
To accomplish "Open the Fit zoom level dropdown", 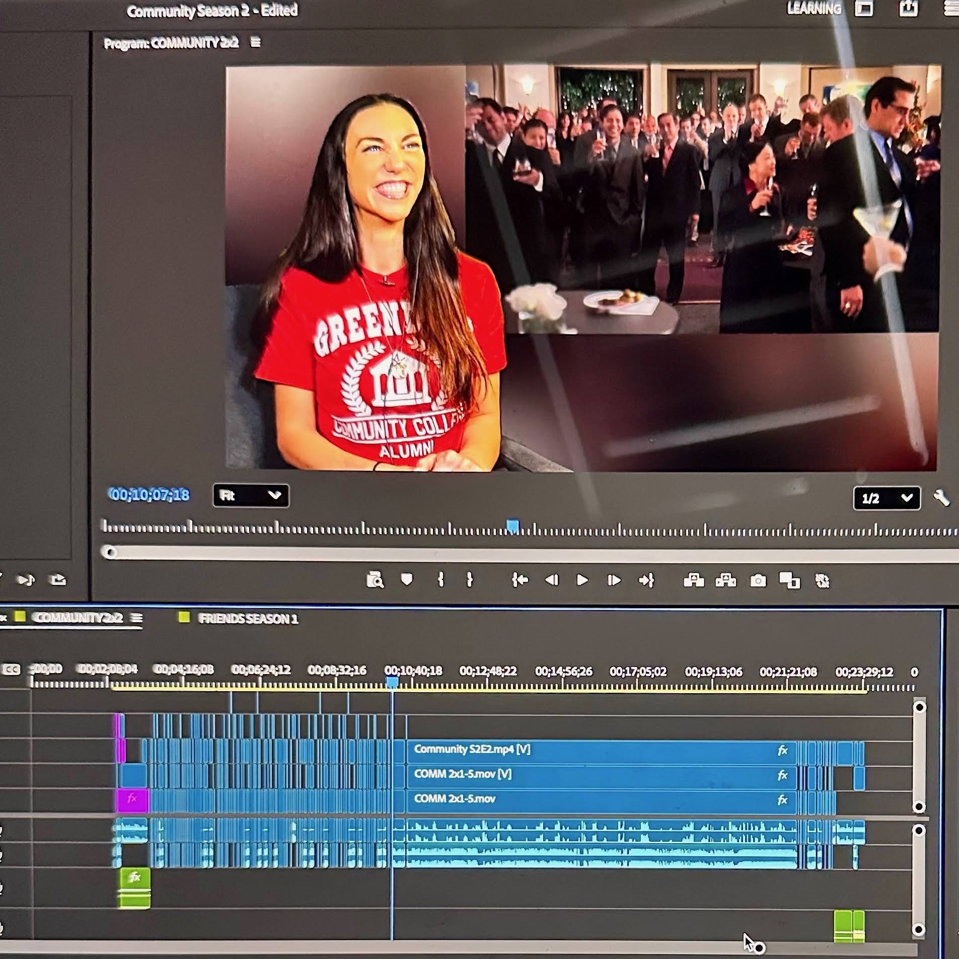I will [251, 496].
